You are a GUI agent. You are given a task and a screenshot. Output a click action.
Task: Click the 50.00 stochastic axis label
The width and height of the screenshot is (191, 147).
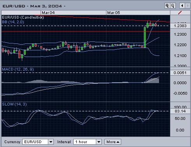(x=180, y=118)
